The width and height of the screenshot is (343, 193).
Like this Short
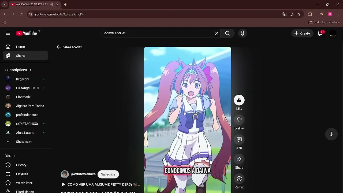click(x=239, y=100)
